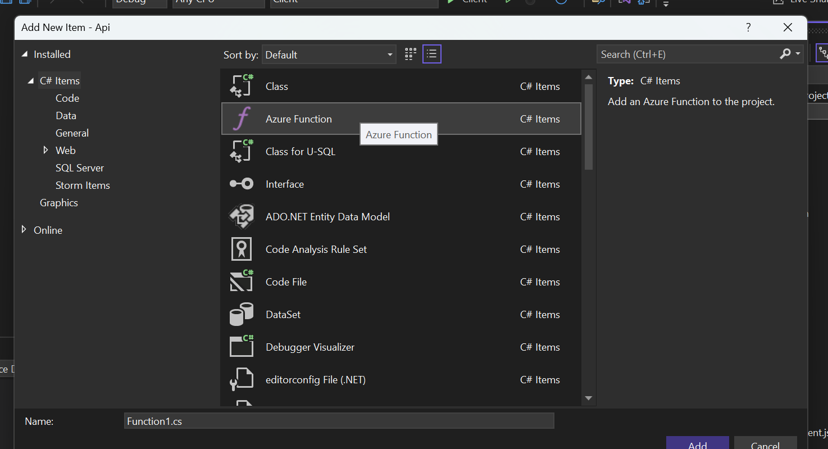Select the Interface row text
This screenshot has width=828, height=449.
[285, 184]
